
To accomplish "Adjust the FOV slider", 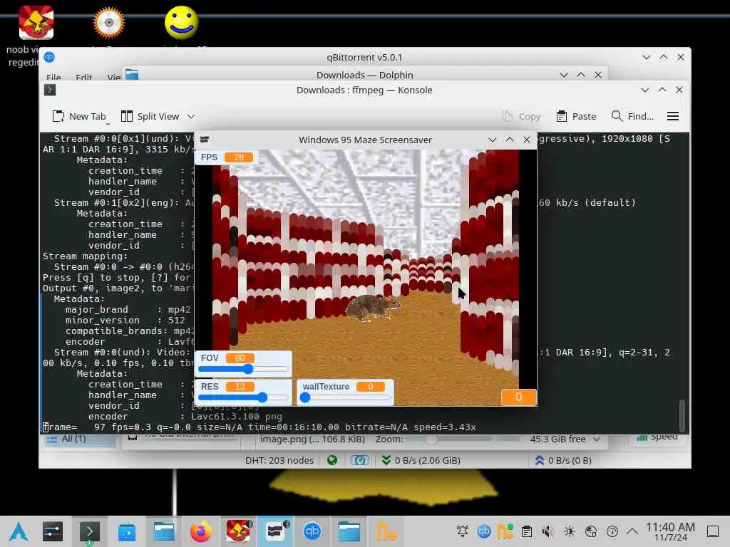I will click(243, 370).
